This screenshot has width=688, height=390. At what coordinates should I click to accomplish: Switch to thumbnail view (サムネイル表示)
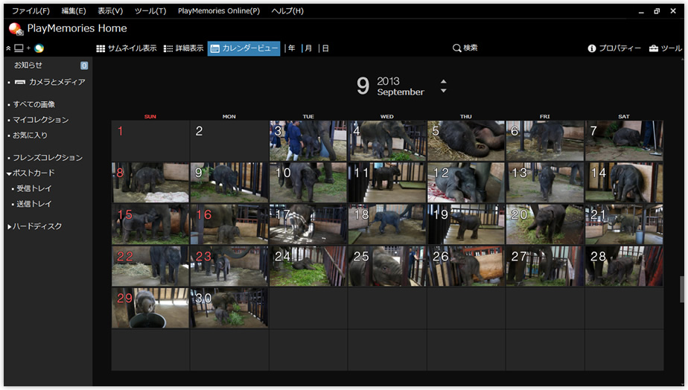[127, 48]
